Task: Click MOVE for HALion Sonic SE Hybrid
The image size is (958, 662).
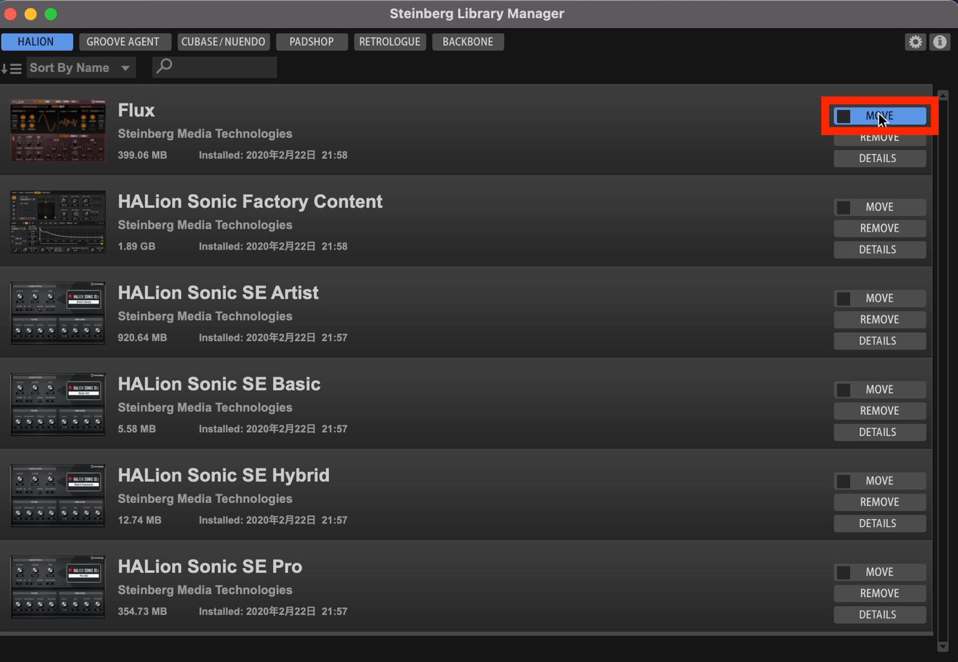Action: (x=880, y=481)
